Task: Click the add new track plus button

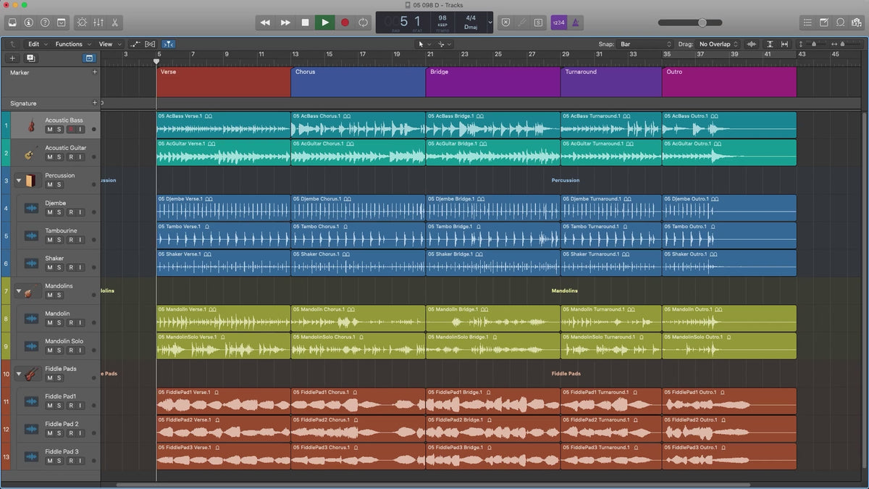Action: coord(12,58)
